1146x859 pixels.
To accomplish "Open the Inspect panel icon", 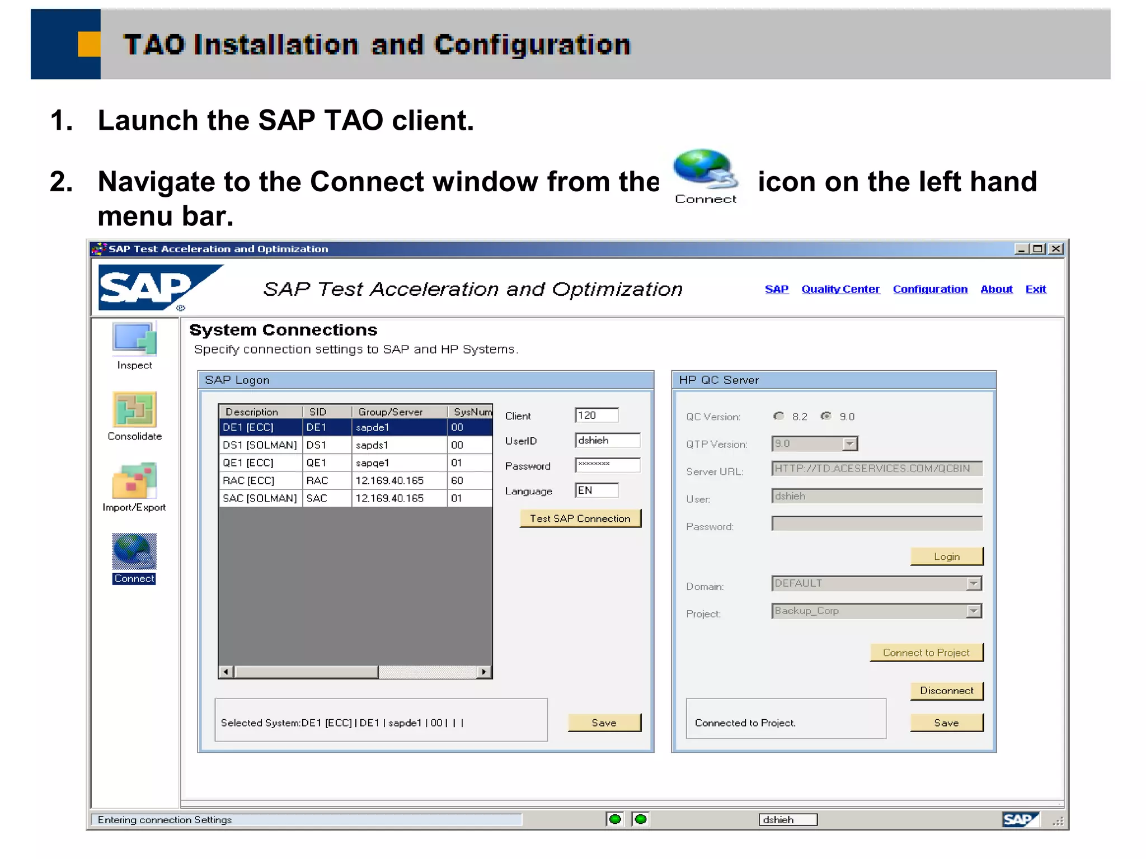I will tap(134, 339).
